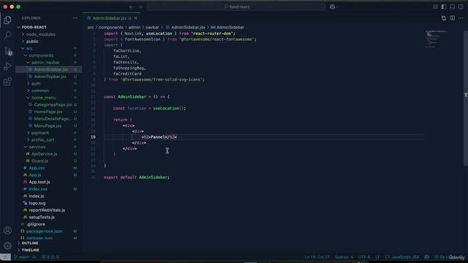468x263 pixels.
Task: Click the food-react command center search
Action: tap(236, 7)
